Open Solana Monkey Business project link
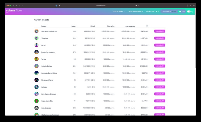This screenshot has width=201, height=122. click(49, 31)
